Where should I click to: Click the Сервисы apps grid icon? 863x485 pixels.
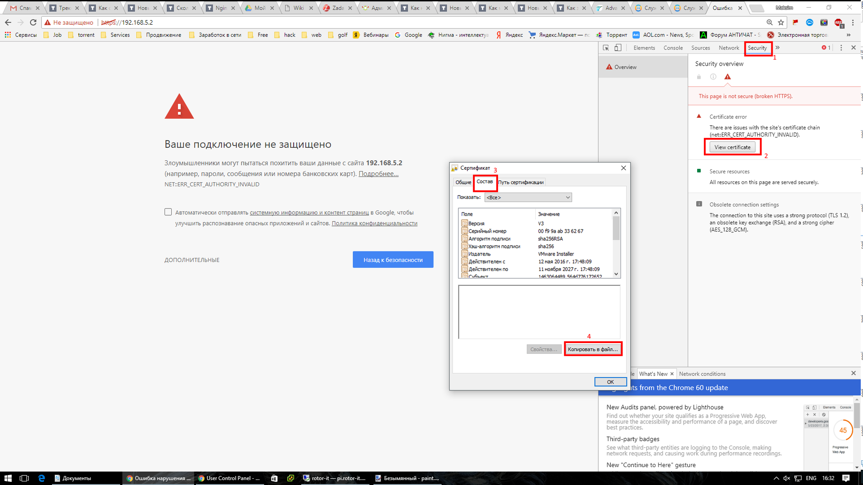pyautogui.click(x=8, y=35)
